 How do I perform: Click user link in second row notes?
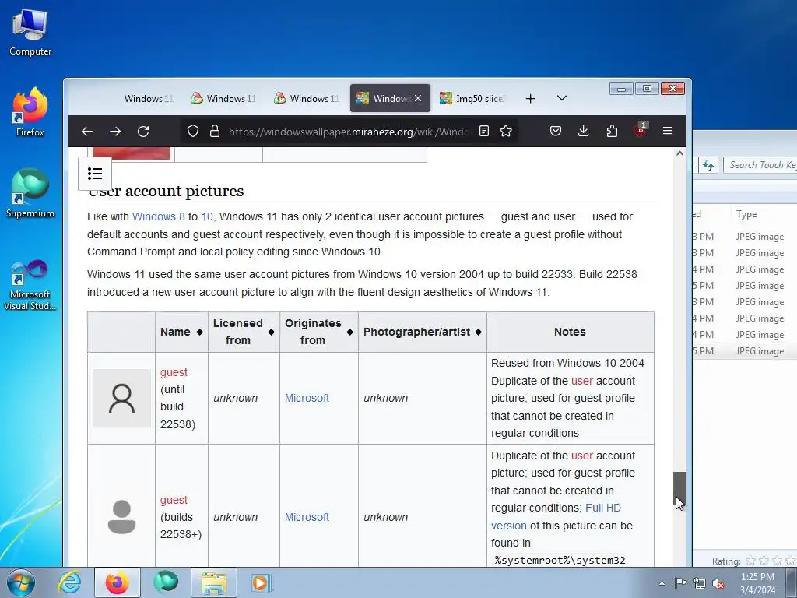pyautogui.click(x=582, y=456)
